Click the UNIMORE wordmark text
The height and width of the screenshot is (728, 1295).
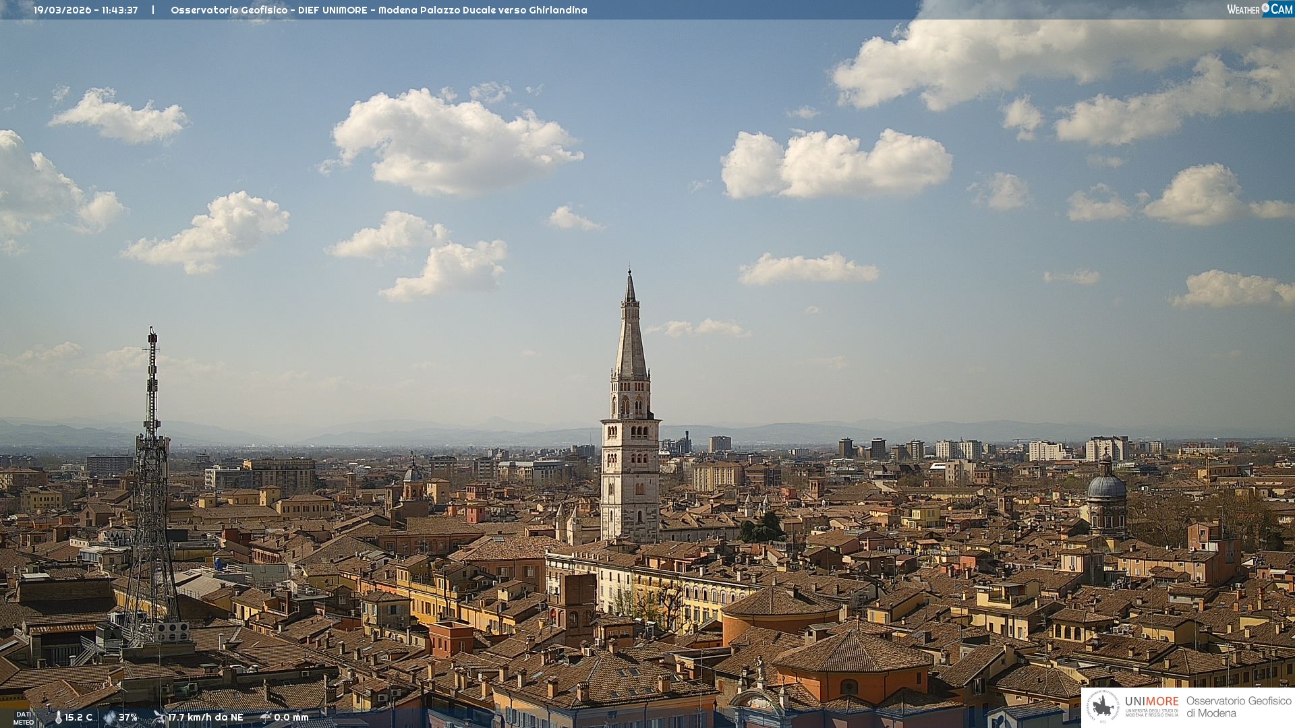click(x=1151, y=701)
